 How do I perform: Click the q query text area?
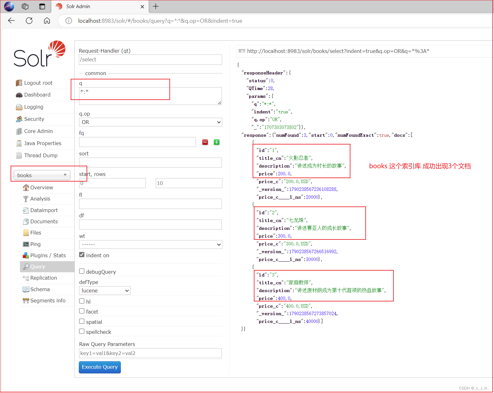(x=150, y=96)
